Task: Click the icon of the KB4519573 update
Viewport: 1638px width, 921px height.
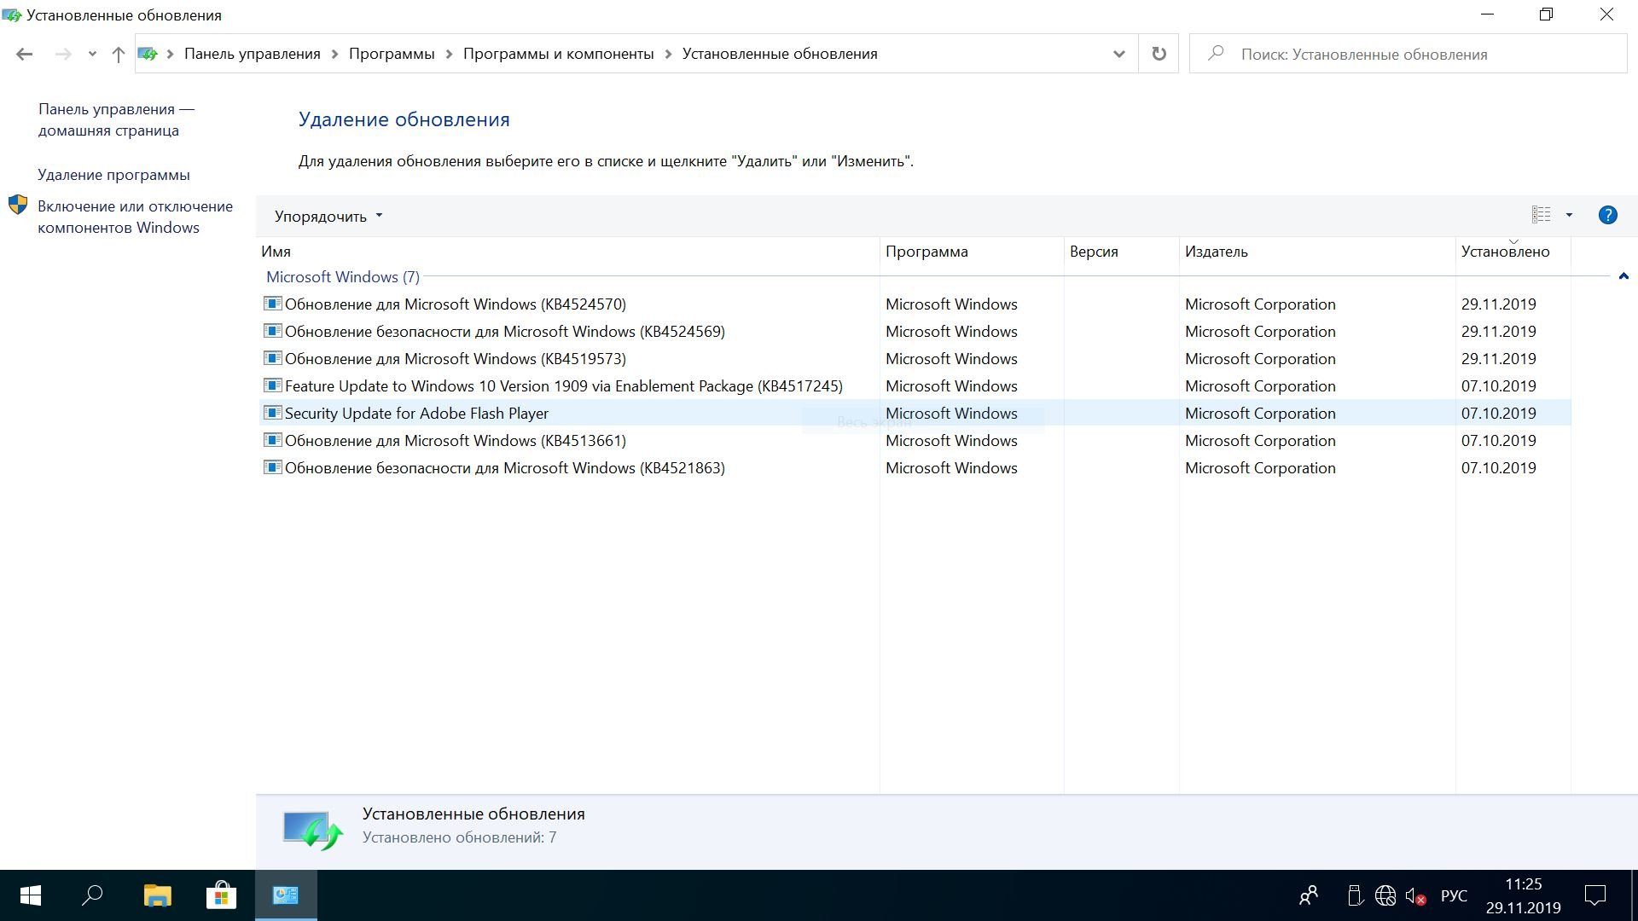Action: [272, 358]
